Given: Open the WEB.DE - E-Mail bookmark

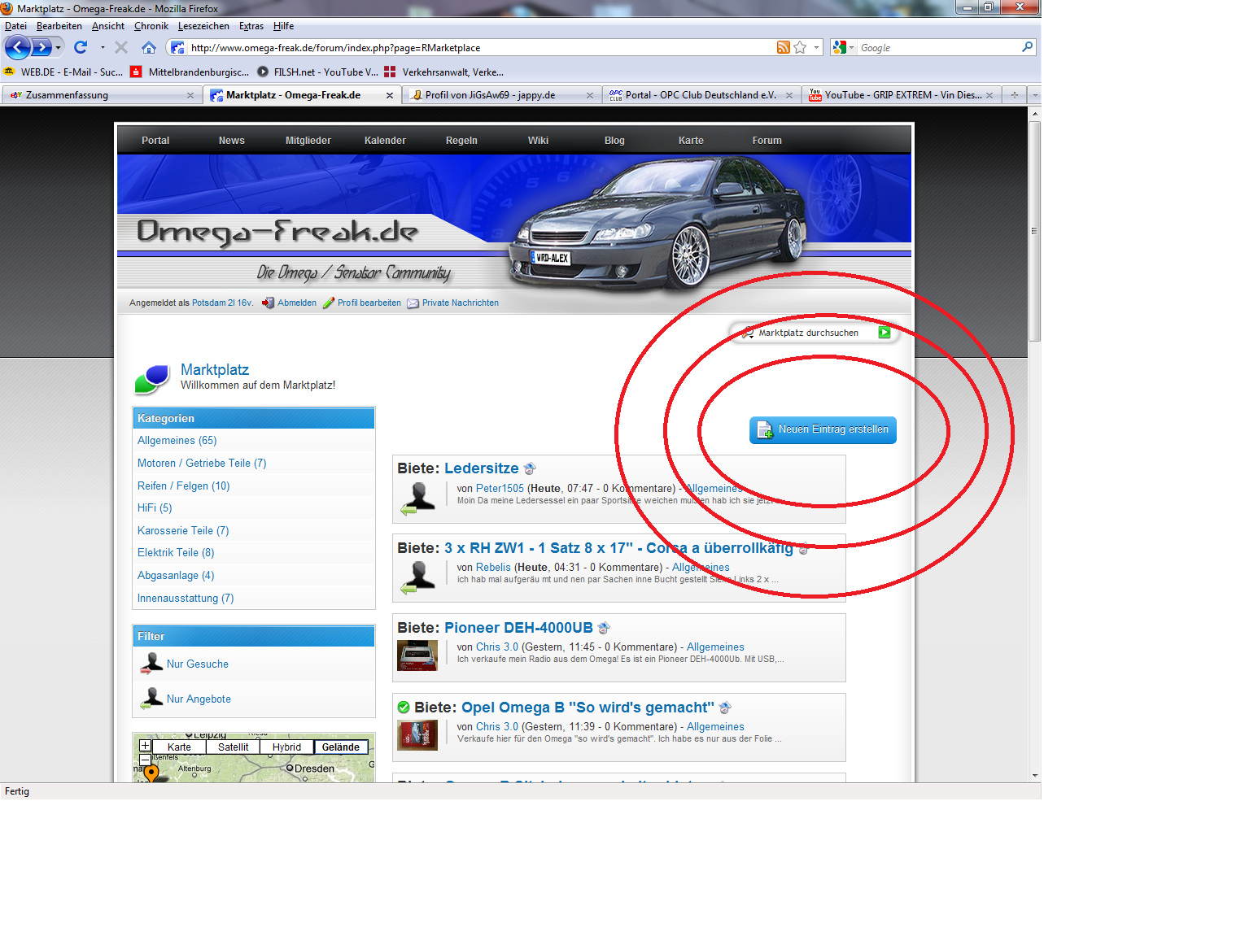Looking at the screenshot, I should [63, 72].
